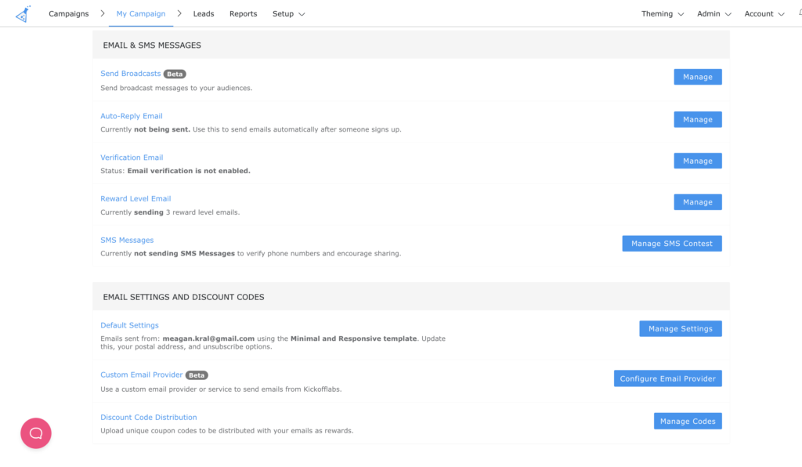
Task: Open notifications bell icon
Action: [x=800, y=13]
